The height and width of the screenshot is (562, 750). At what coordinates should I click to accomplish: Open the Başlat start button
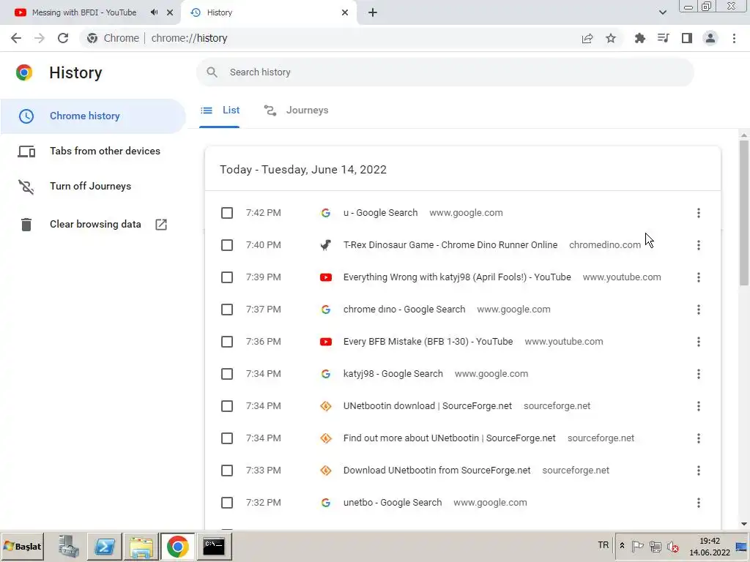(x=23, y=546)
